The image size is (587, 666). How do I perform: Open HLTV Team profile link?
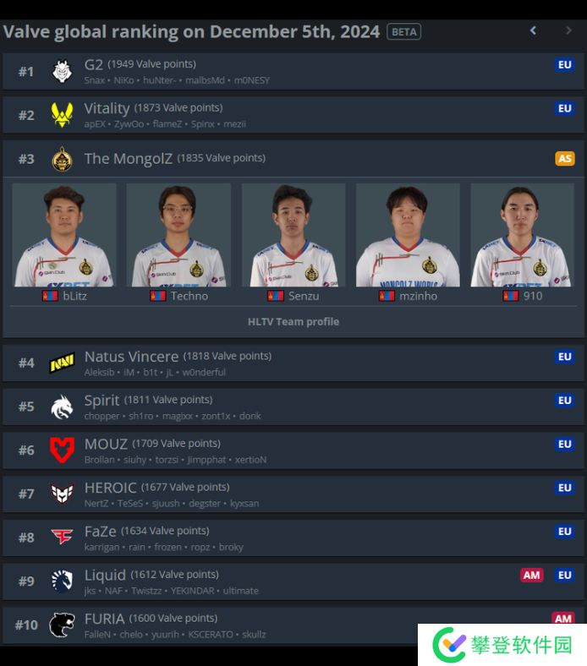coord(293,321)
